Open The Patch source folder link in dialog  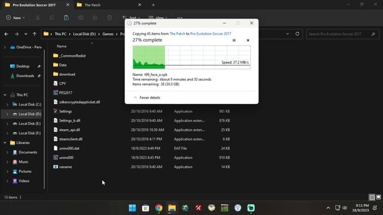click(x=177, y=33)
